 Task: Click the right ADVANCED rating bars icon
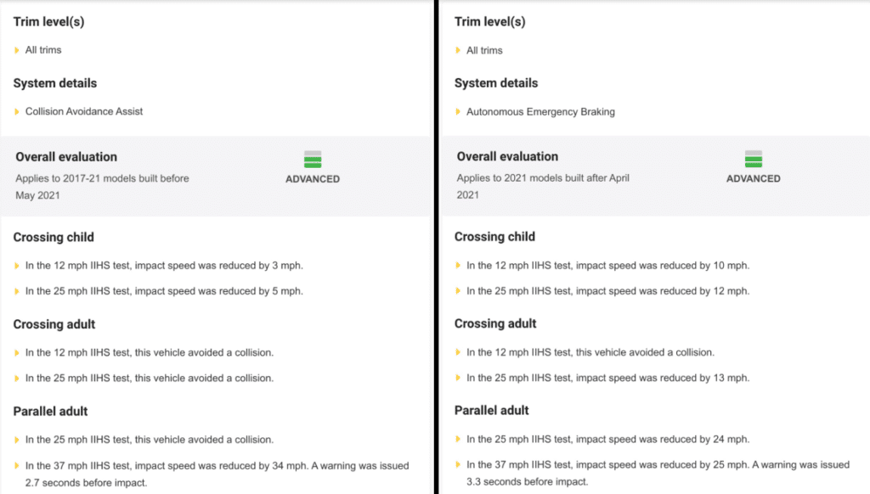click(753, 159)
